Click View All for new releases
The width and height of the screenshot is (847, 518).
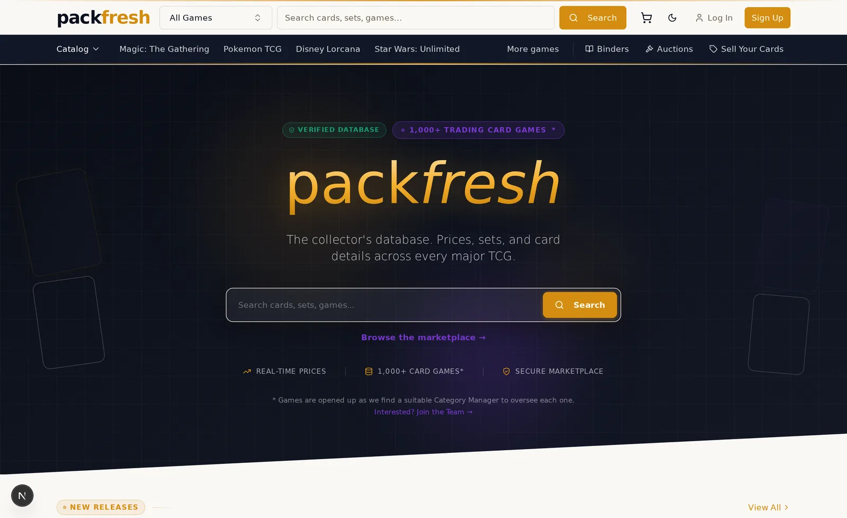tap(768, 507)
